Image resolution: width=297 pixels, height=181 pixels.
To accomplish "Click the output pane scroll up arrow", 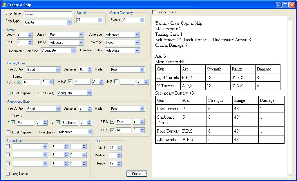I will (x=290, y=18).
